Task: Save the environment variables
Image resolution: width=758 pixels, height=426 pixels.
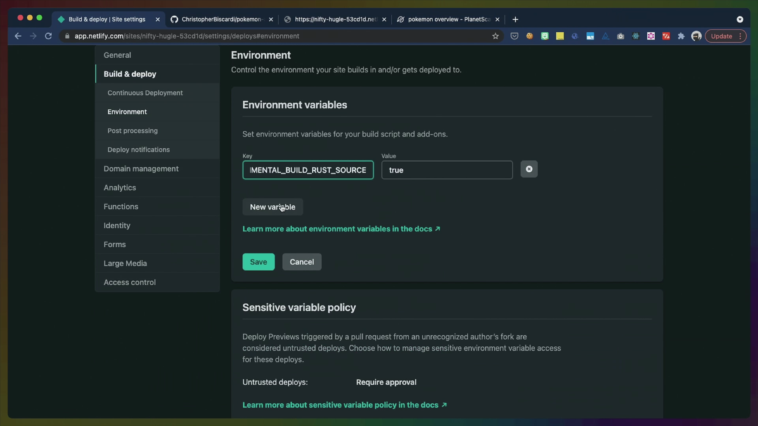Action: [x=259, y=262]
